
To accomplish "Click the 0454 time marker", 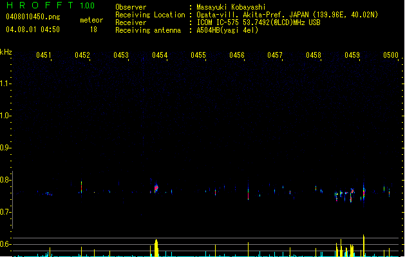I will coord(160,55).
